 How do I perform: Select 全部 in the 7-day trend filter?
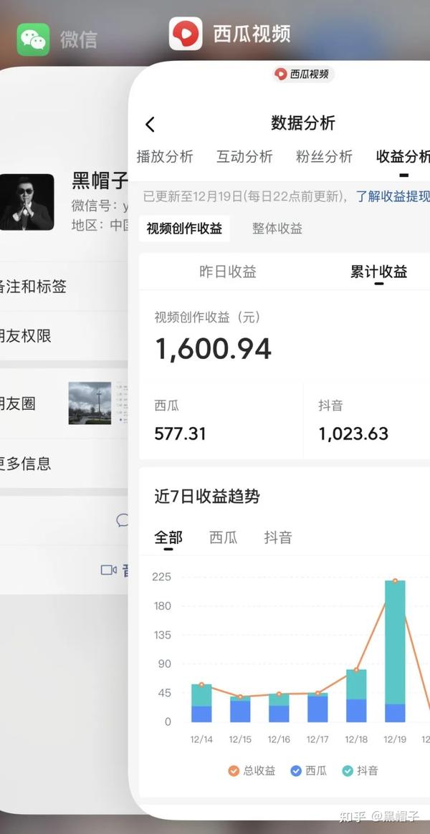(x=168, y=537)
